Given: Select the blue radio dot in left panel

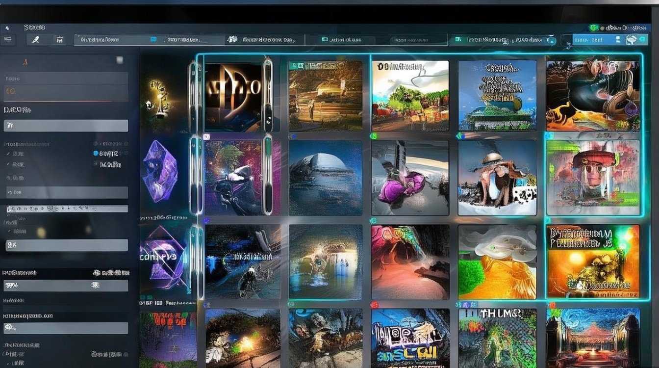Looking at the screenshot, I should pyautogui.click(x=96, y=154).
